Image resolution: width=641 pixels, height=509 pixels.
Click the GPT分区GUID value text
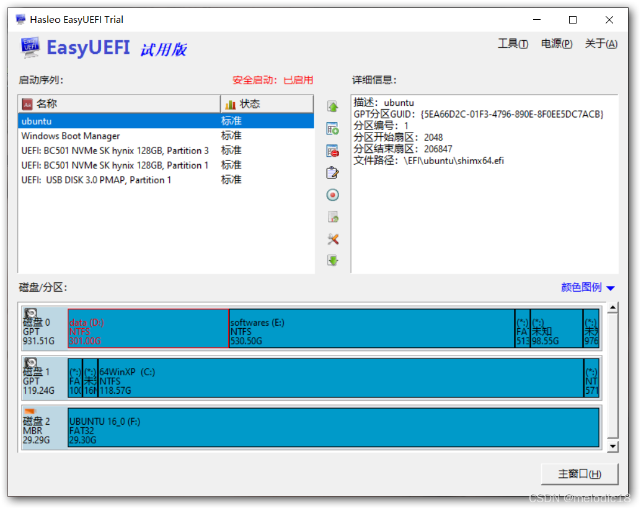pyautogui.click(x=512, y=115)
